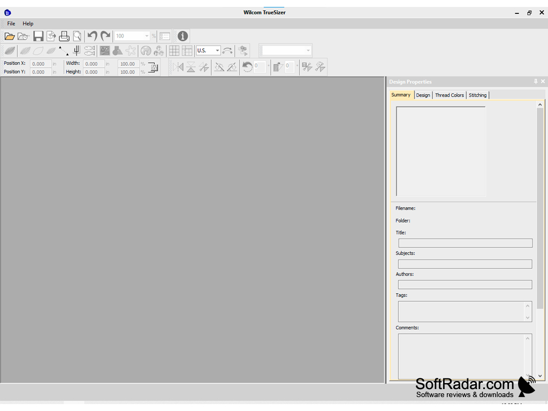The image size is (548, 411).
Task: Open print preview with the magnifier page icon
Action: [77, 36]
